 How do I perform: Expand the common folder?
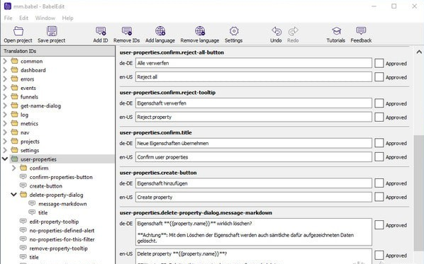click(5, 61)
